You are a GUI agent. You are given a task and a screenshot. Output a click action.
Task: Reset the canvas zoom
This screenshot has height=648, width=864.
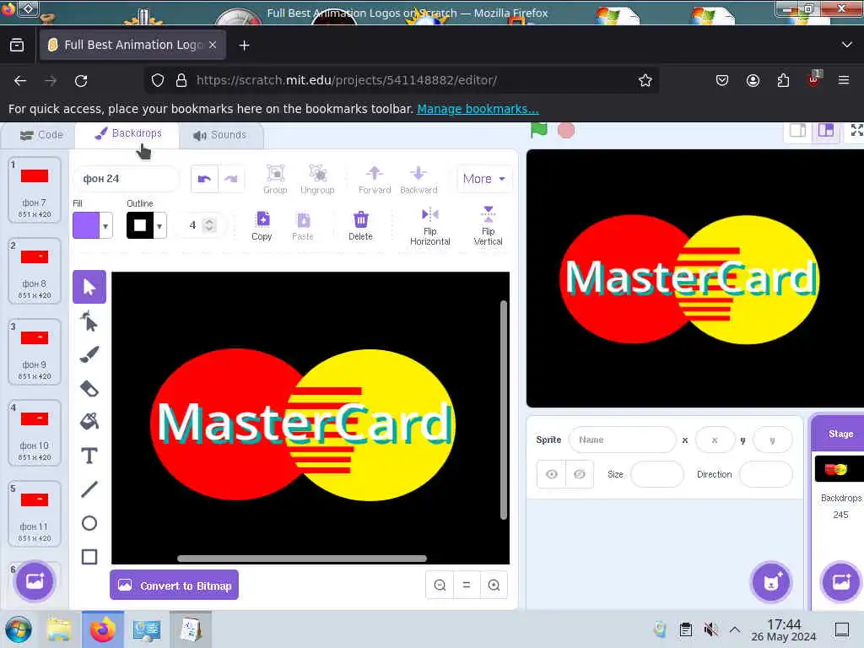click(467, 586)
